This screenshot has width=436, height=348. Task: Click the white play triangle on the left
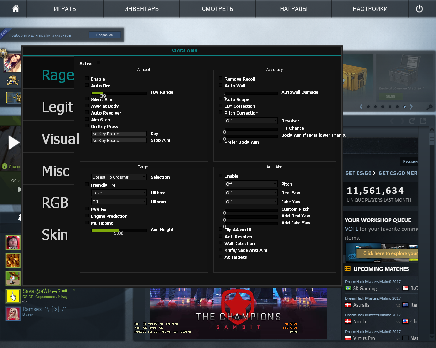[14, 142]
